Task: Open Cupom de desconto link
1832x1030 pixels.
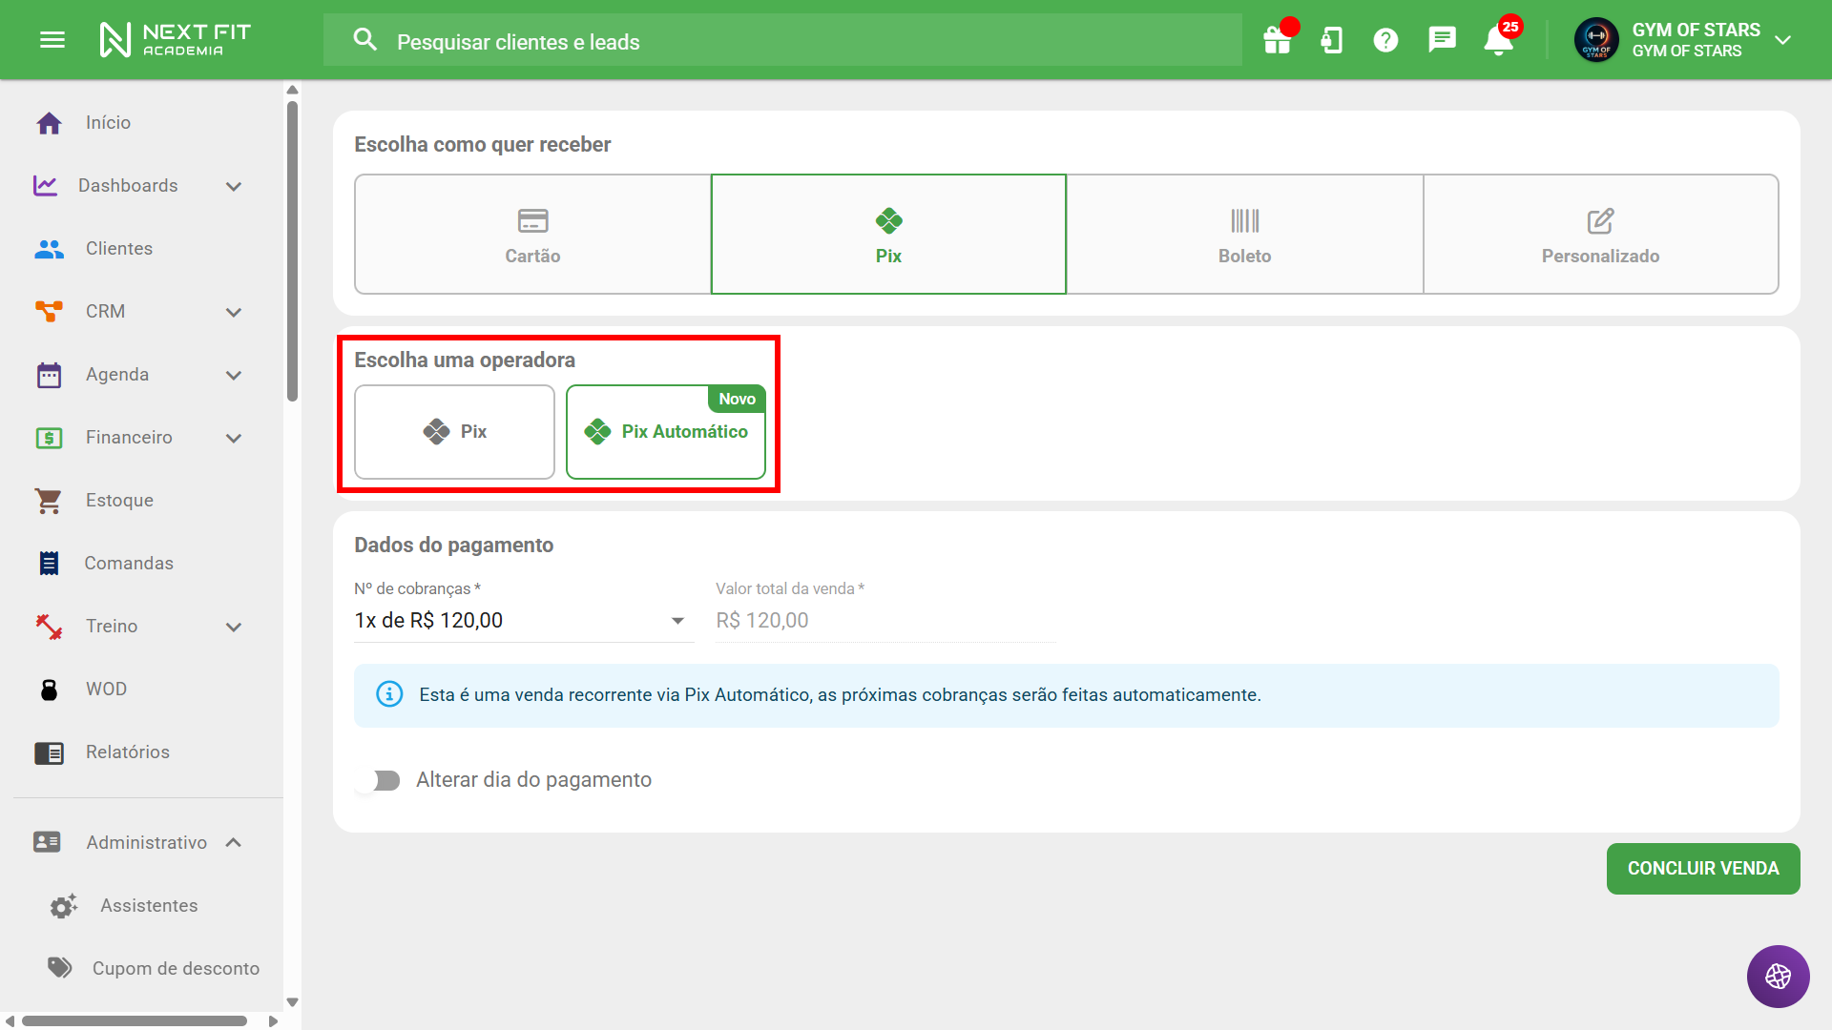Action: (176, 969)
